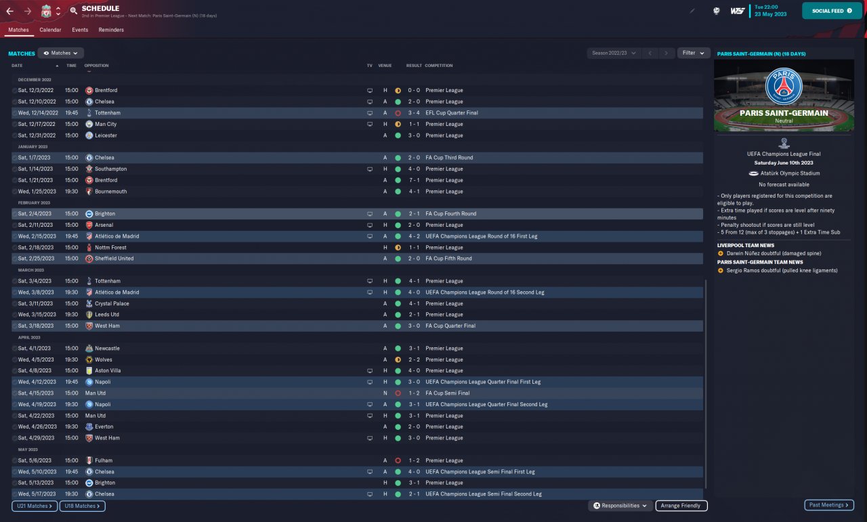Click the Newcastle badge
867x522 pixels.
tap(89, 348)
